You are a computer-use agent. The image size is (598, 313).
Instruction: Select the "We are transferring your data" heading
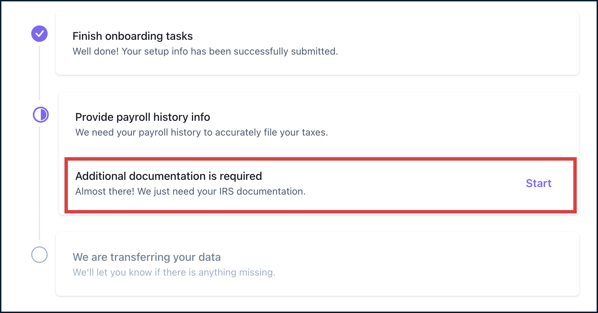click(x=147, y=257)
